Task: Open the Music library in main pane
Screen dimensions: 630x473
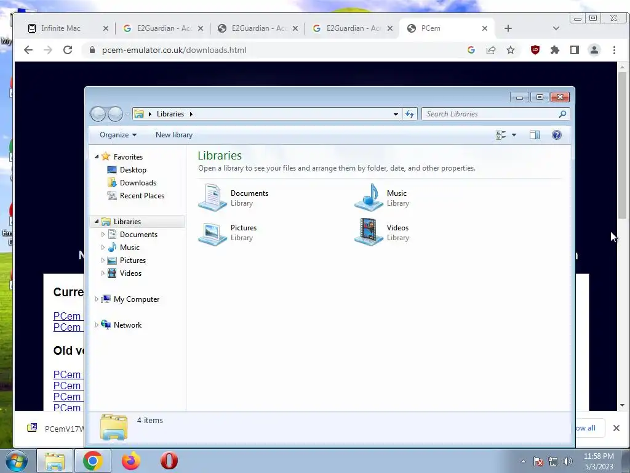Action: 381,198
